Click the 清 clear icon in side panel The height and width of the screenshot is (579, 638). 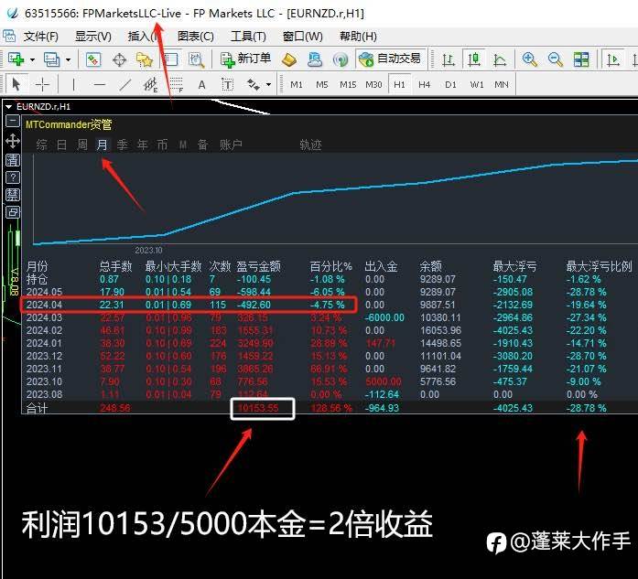13,160
